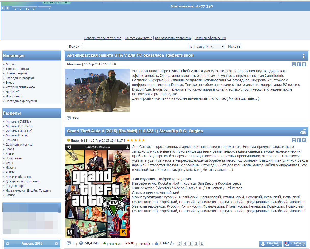Click the five-star rating of the torrent
This screenshot has height=249, width=310.
(136, 140)
